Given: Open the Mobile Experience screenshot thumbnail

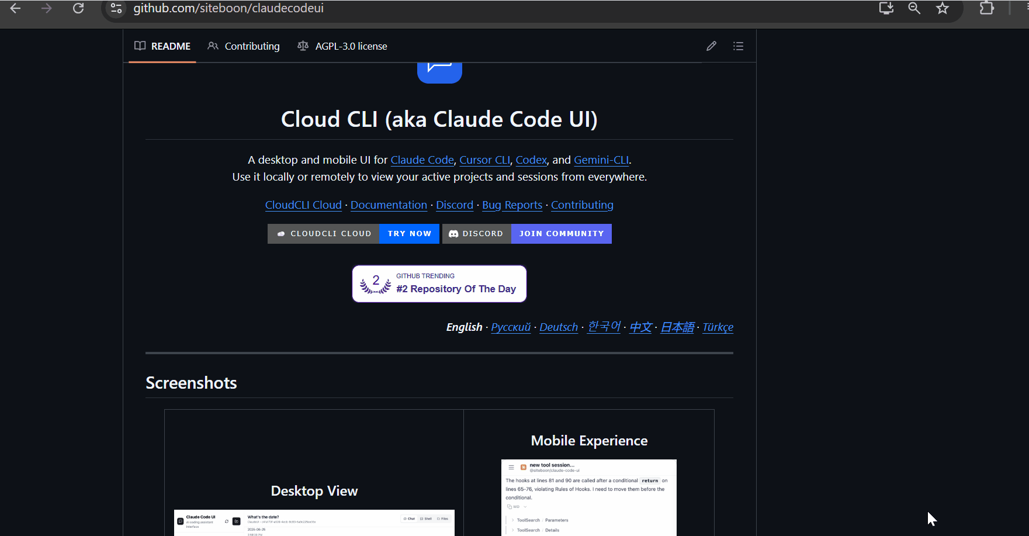Looking at the screenshot, I should click(589, 497).
